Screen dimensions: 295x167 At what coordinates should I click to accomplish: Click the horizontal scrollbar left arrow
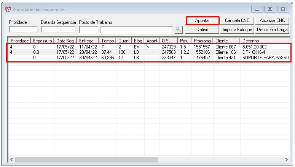pyautogui.click(x=11, y=159)
